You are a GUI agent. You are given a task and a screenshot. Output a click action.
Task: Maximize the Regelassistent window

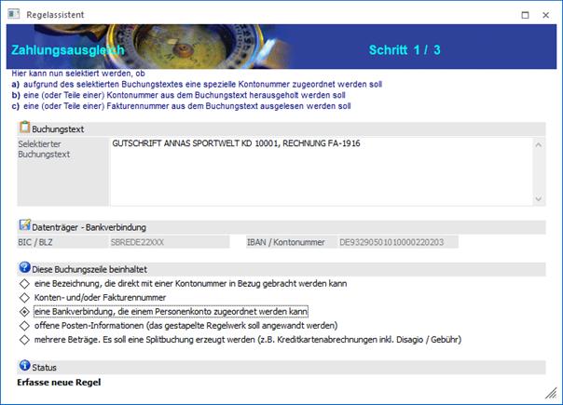point(525,15)
